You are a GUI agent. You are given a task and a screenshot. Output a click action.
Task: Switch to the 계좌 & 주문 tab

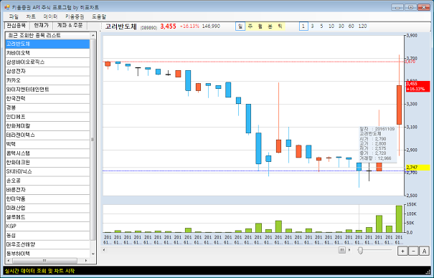[x=70, y=25]
